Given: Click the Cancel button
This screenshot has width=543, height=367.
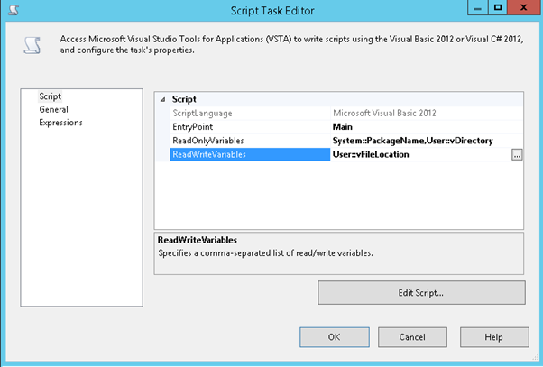Looking at the screenshot, I should click(x=412, y=336).
